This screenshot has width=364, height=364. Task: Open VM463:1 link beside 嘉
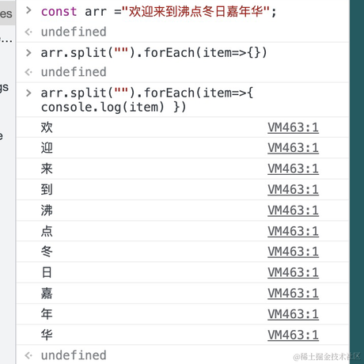pos(293,294)
